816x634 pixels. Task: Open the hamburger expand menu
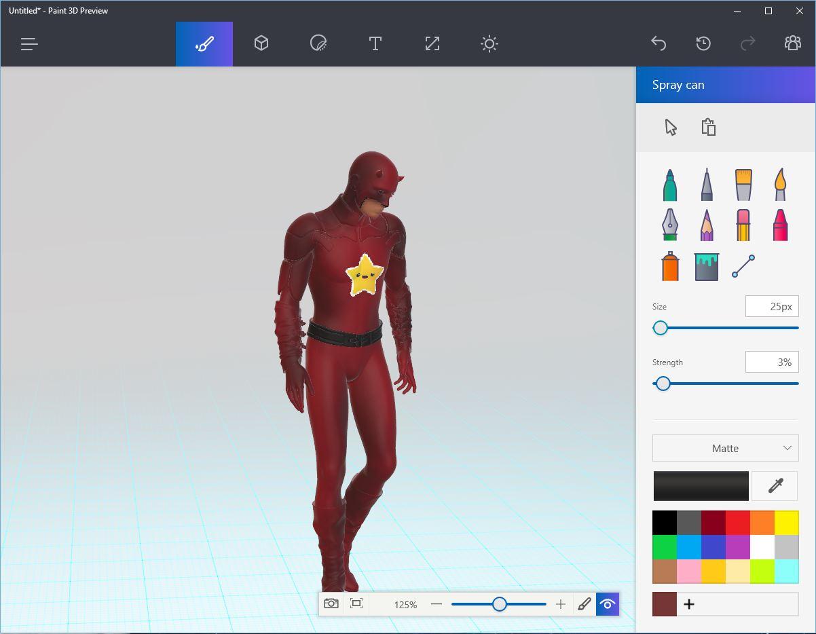[x=29, y=44]
